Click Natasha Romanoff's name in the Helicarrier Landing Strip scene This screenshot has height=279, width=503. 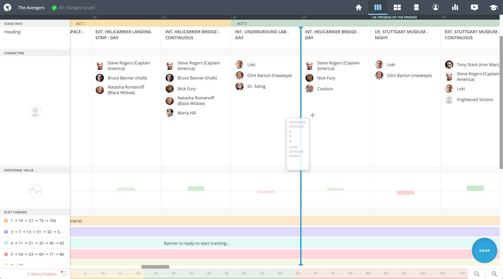[x=126, y=90]
